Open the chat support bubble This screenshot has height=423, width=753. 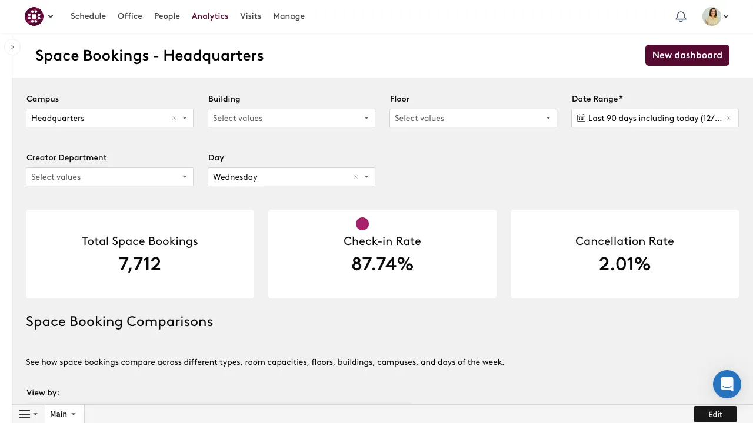pyautogui.click(x=727, y=384)
